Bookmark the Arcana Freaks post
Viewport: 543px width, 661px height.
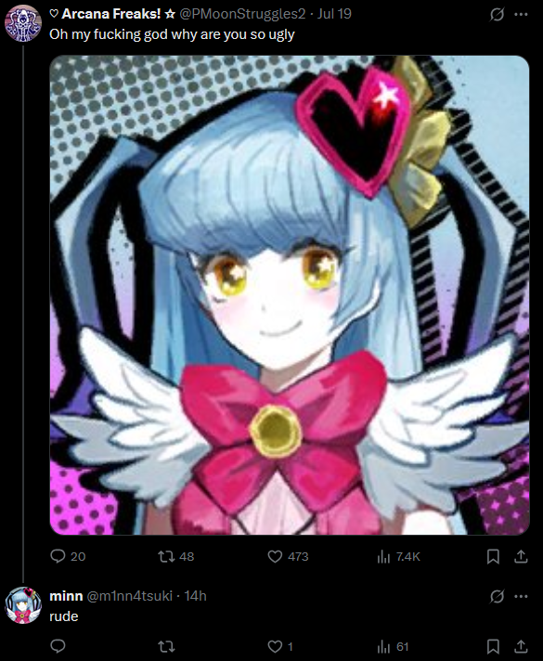tap(493, 556)
